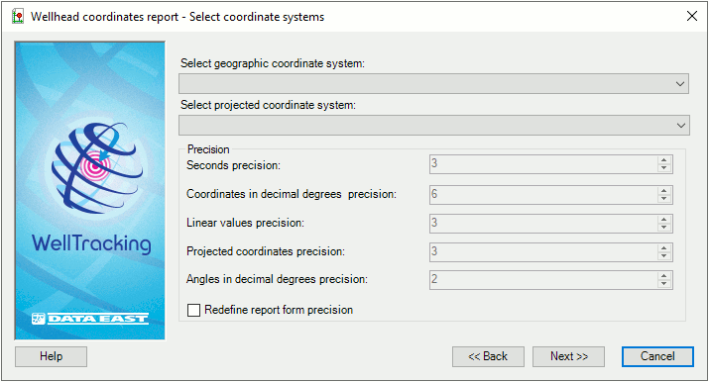Click the Angles in decimal degrees field

543,280
